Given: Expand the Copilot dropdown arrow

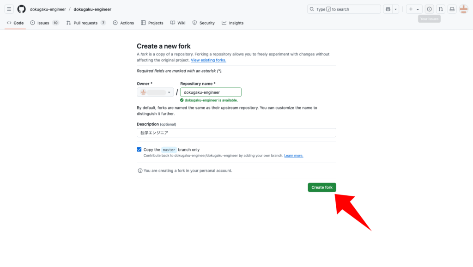Looking at the screenshot, I should coord(396,9).
